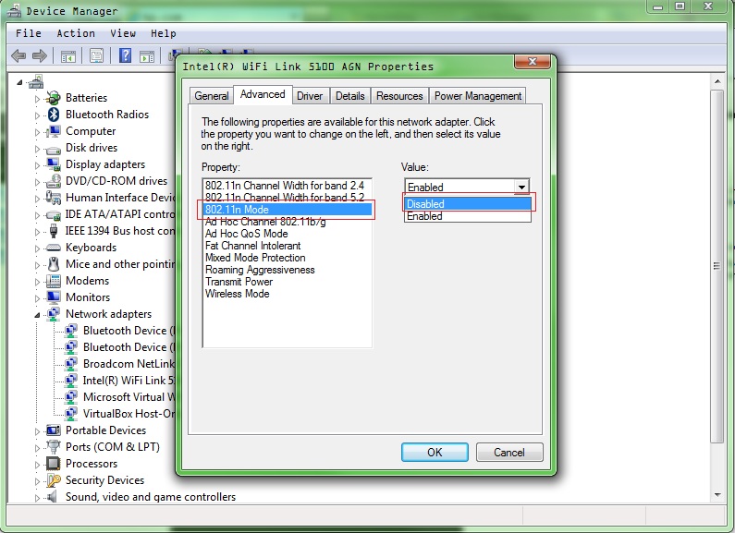
Task: Select the Disk drives icon
Action: point(54,149)
